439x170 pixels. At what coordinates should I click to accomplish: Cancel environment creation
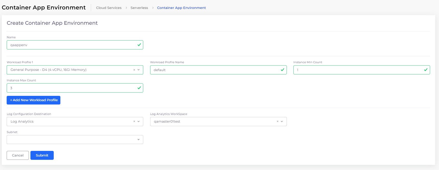18,155
